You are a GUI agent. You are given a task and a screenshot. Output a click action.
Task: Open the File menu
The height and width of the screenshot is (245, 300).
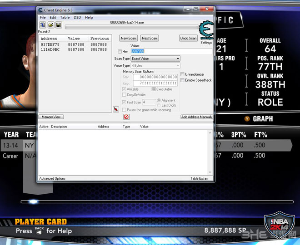[x=43, y=17]
